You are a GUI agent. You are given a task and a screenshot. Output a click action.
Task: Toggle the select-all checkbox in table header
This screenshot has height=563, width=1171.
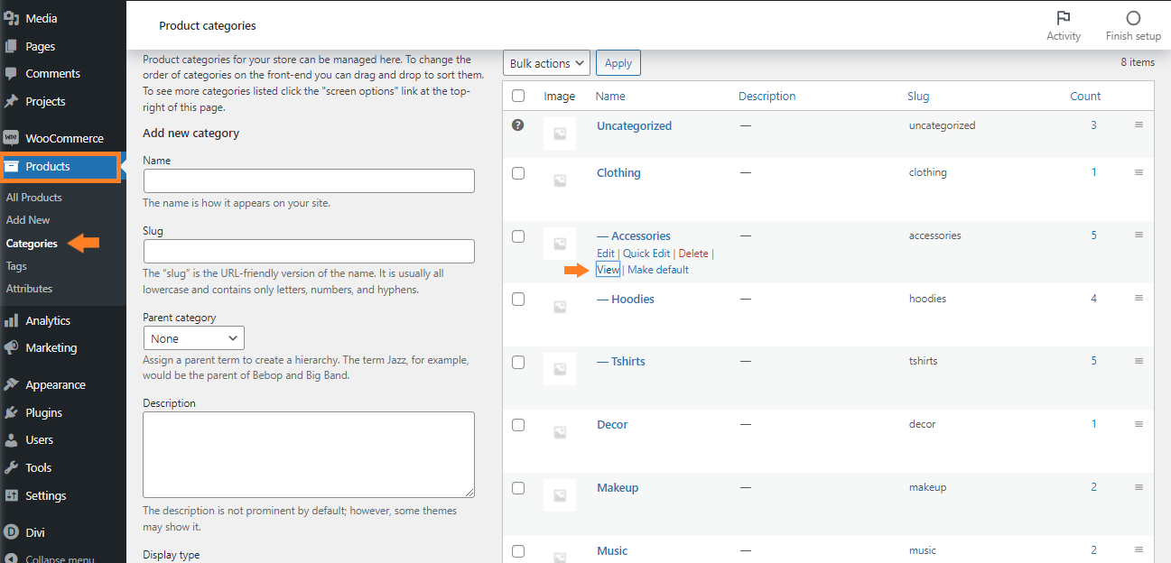pyautogui.click(x=518, y=97)
